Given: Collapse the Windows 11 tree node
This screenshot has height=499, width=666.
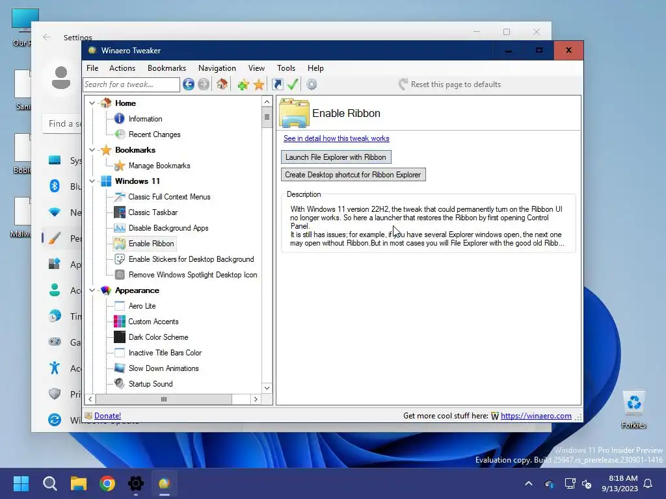Looking at the screenshot, I should tap(92, 181).
